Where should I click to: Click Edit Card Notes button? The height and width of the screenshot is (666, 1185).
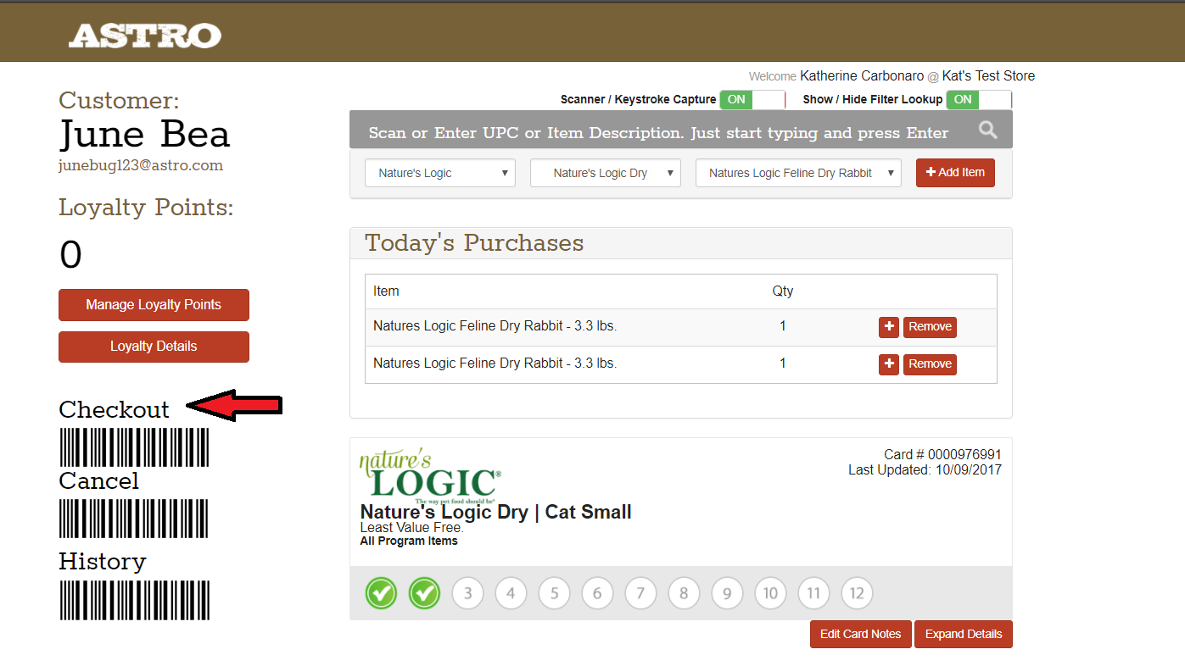point(861,634)
